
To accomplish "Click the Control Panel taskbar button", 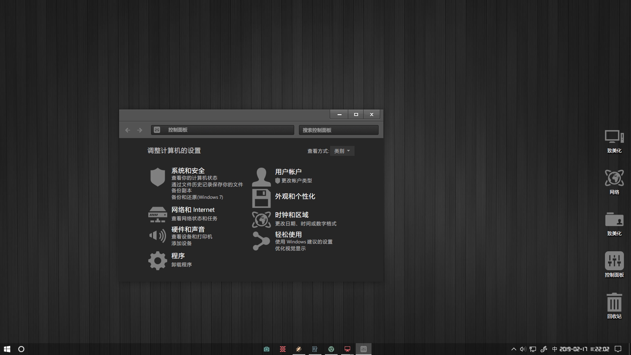I will point(363,349).
